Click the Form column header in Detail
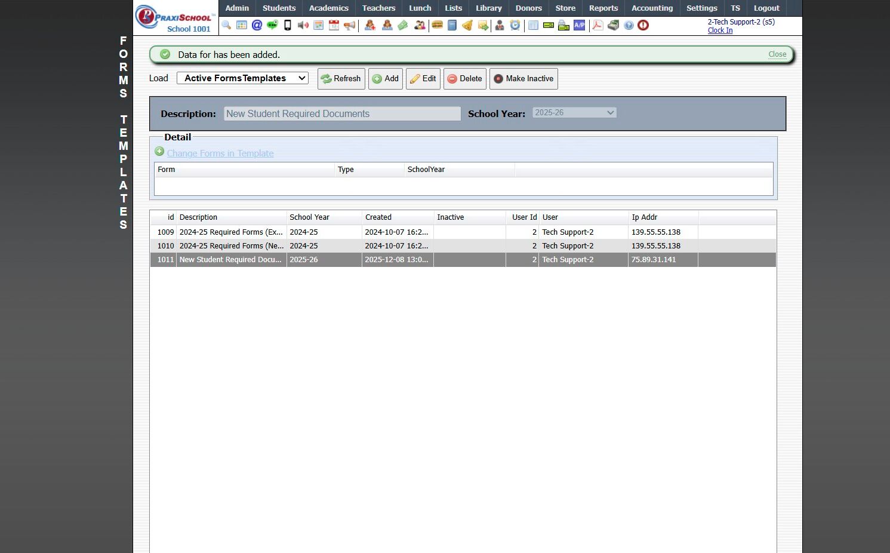890x553 pixels. click(245, 170)
